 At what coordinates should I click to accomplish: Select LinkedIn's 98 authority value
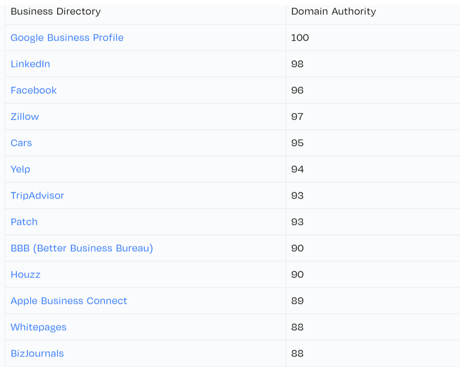(297, 64)
